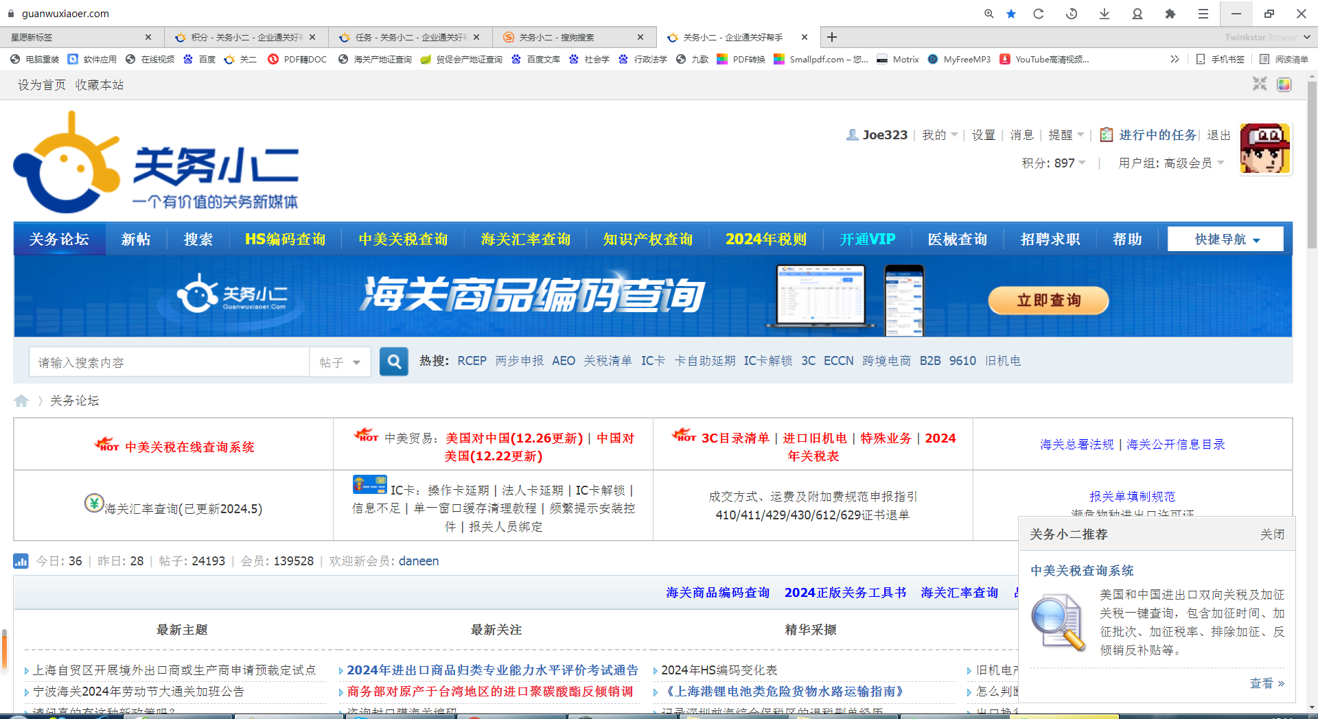Expand the 我的 dropdown menu
The image size is (1318, 719).
[939, 135]
